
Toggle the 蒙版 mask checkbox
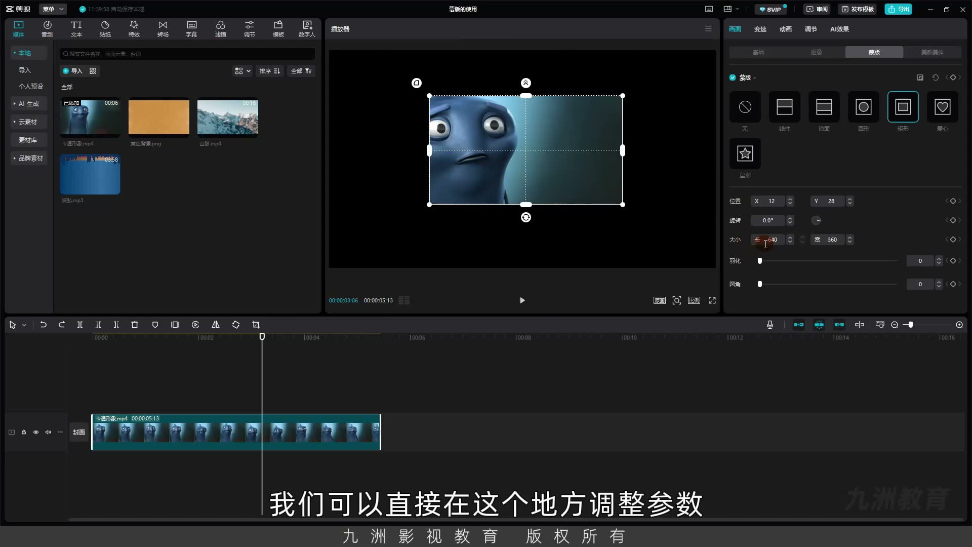coord(733,77)
